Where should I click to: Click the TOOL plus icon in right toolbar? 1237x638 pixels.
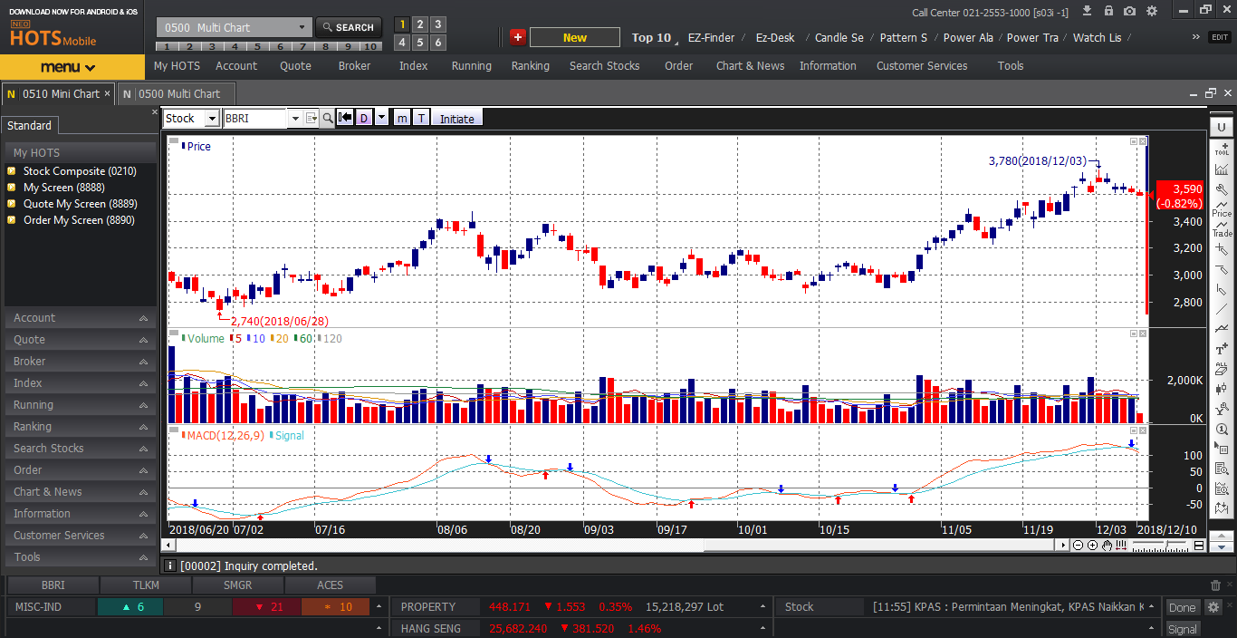1223,148
